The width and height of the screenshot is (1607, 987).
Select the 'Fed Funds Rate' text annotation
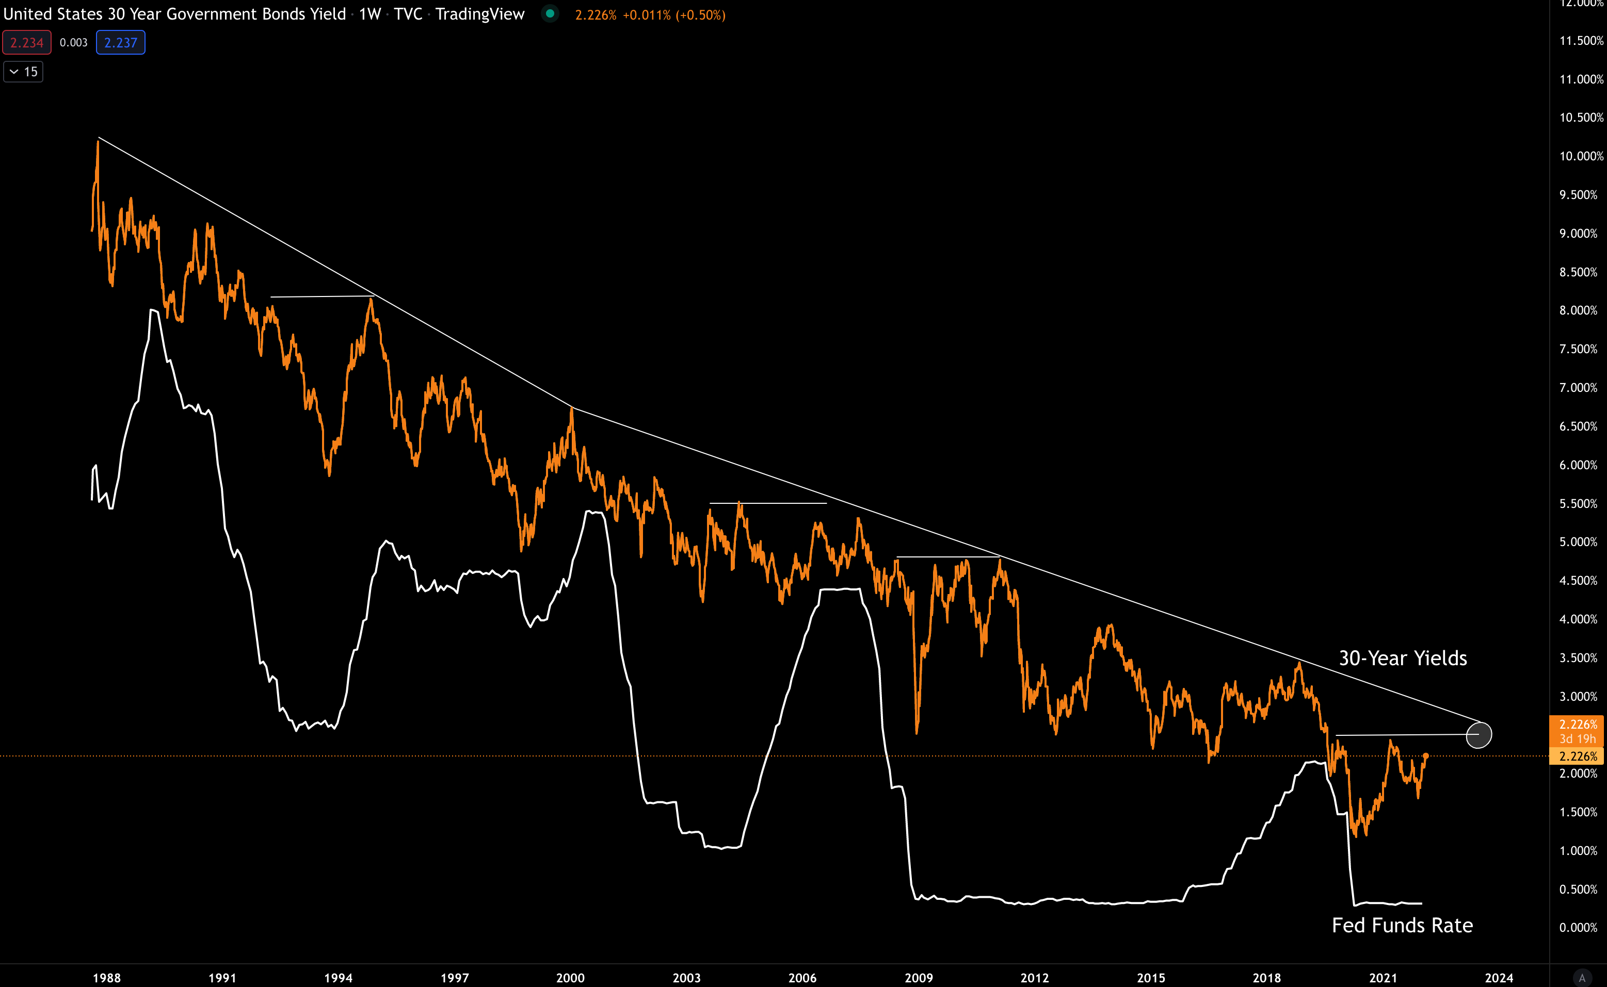tap(1402, 925)
